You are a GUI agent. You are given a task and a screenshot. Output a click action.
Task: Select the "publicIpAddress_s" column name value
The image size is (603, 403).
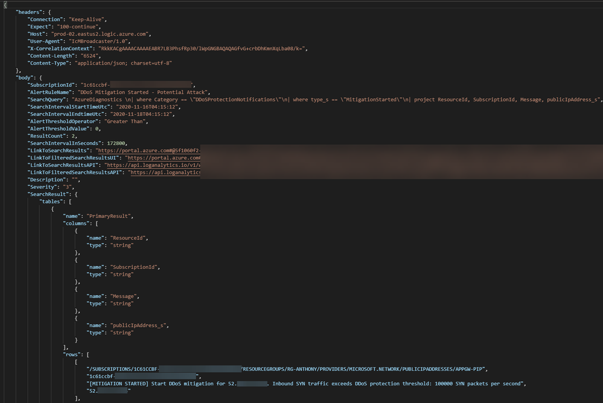[138, 325]
